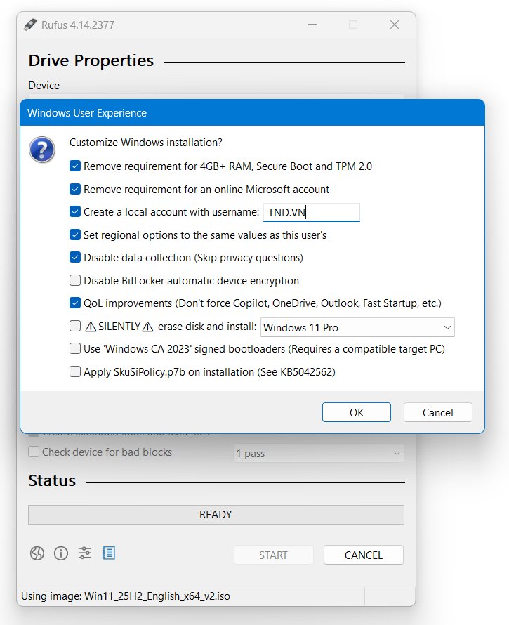This screenshot has width=509, height=625.
Task: Click the 'Status' heading in Rufus
Action: coord(52,481)
